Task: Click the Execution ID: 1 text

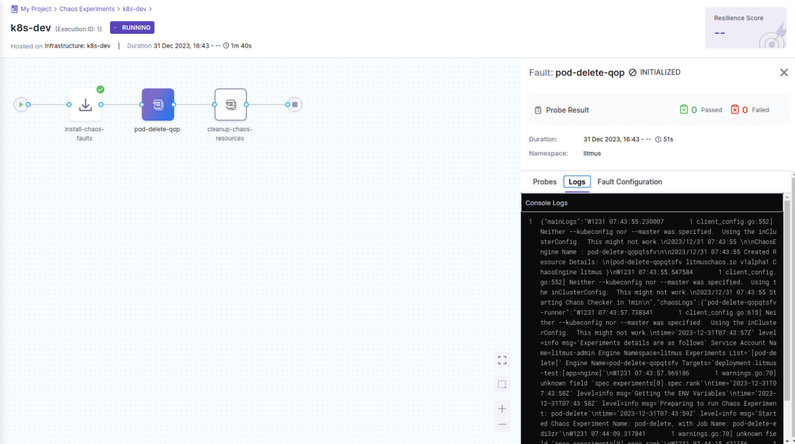Action: (79, 29)
